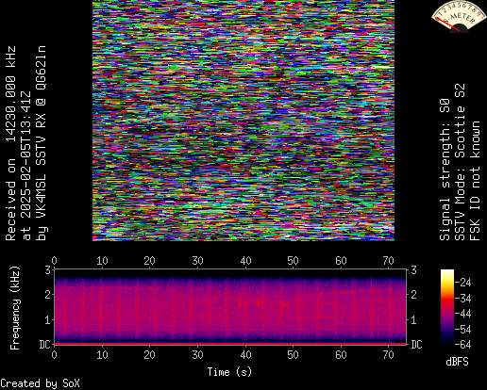Click the 'FSK ID not known' label
487x390 pixels.
click(475, 181)
